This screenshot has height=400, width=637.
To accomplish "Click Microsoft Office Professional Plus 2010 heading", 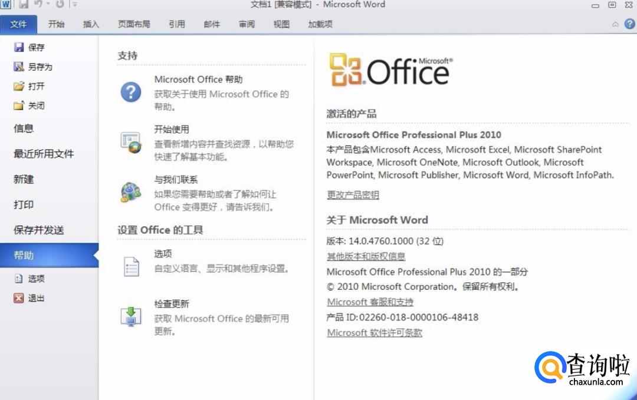I will click(413, 135).
